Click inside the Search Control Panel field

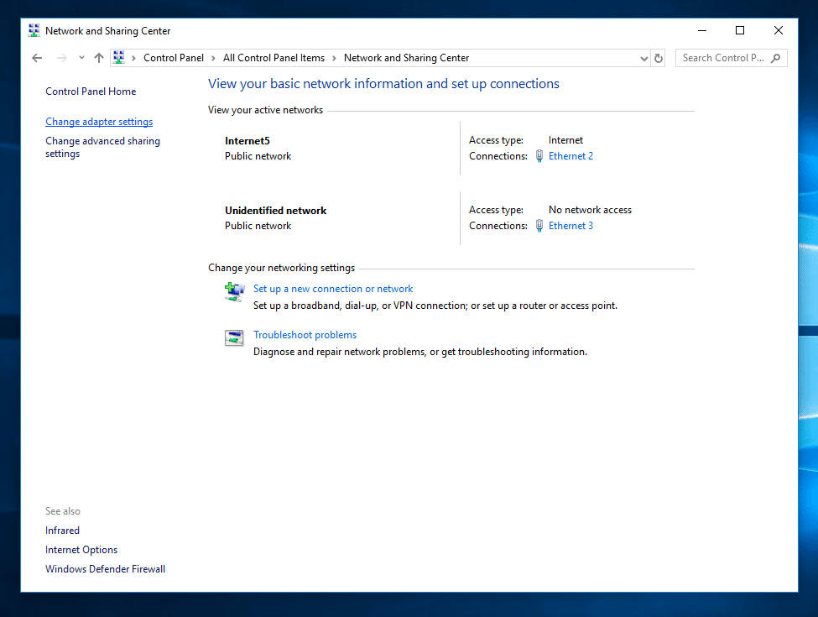[x=723, y=57]
